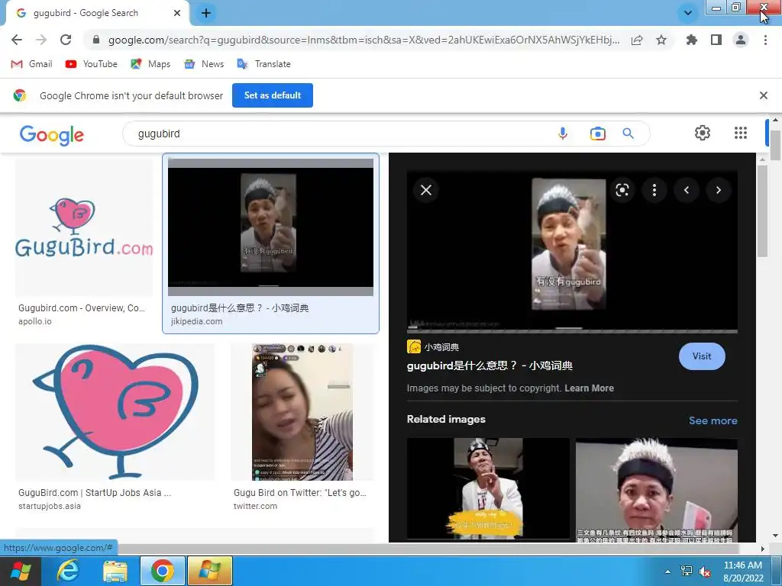Launch Internet Explorer from the taskbar
This screenshot has width=782, height=586.
[68, 571]
